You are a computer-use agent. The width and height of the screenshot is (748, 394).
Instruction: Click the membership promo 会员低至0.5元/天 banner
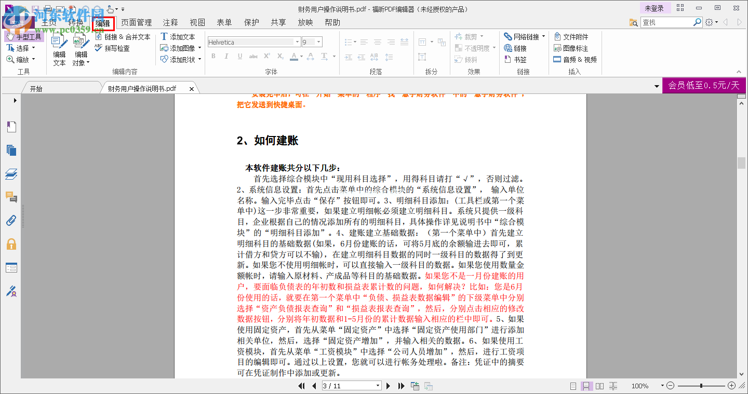click(704, 86)
